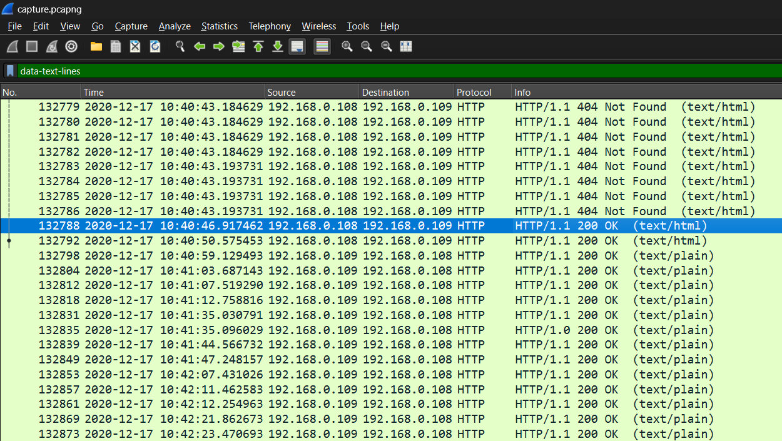
Task: Open the Analyze menu
Action: click(x=175, y=26)
